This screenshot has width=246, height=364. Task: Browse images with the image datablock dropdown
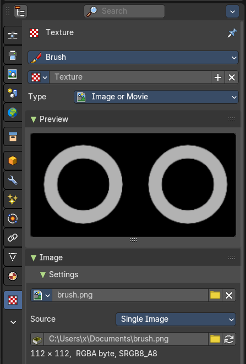click(41, 295)
